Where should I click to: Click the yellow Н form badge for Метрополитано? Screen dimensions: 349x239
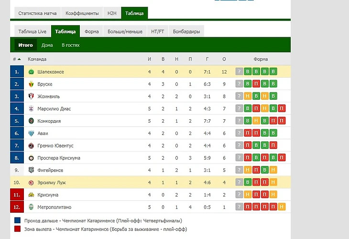pos(282,207)
